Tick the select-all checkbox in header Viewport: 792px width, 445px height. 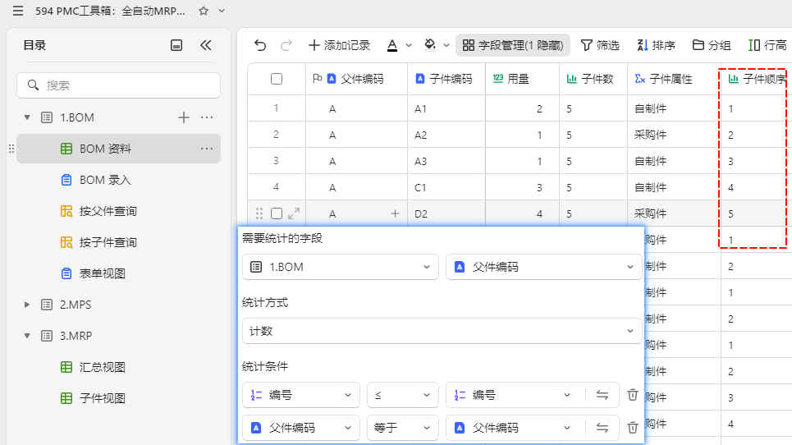click(x=277, y=79)
